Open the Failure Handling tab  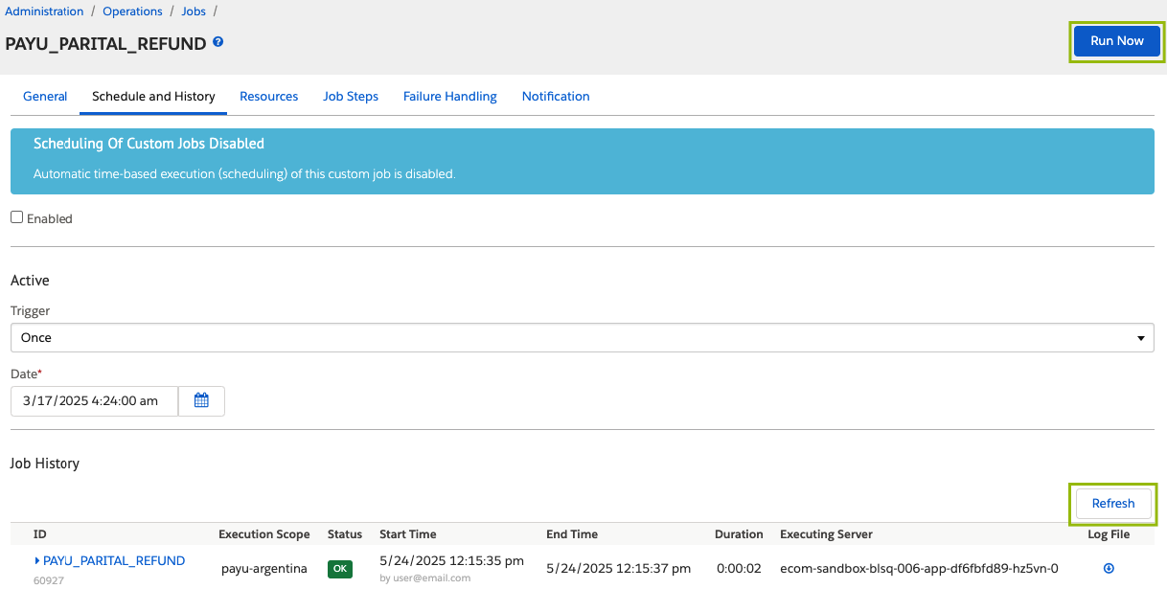pos(449,97)
